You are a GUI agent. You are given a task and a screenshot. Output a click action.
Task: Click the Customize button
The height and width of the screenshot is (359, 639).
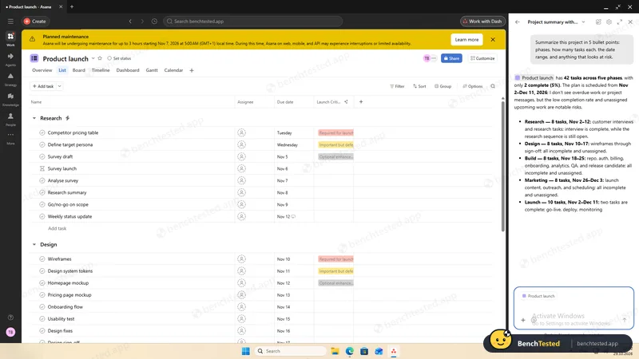point(482,58)
